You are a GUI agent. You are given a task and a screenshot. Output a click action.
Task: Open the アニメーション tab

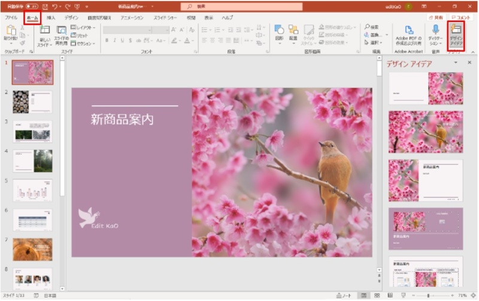(x=132, y=18)
